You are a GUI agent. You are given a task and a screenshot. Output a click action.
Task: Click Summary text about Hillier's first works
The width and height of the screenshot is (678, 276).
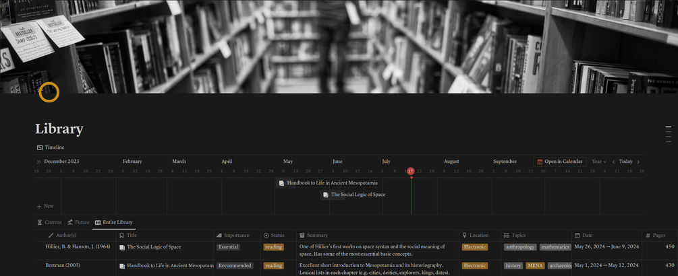[x=372, y=250]
